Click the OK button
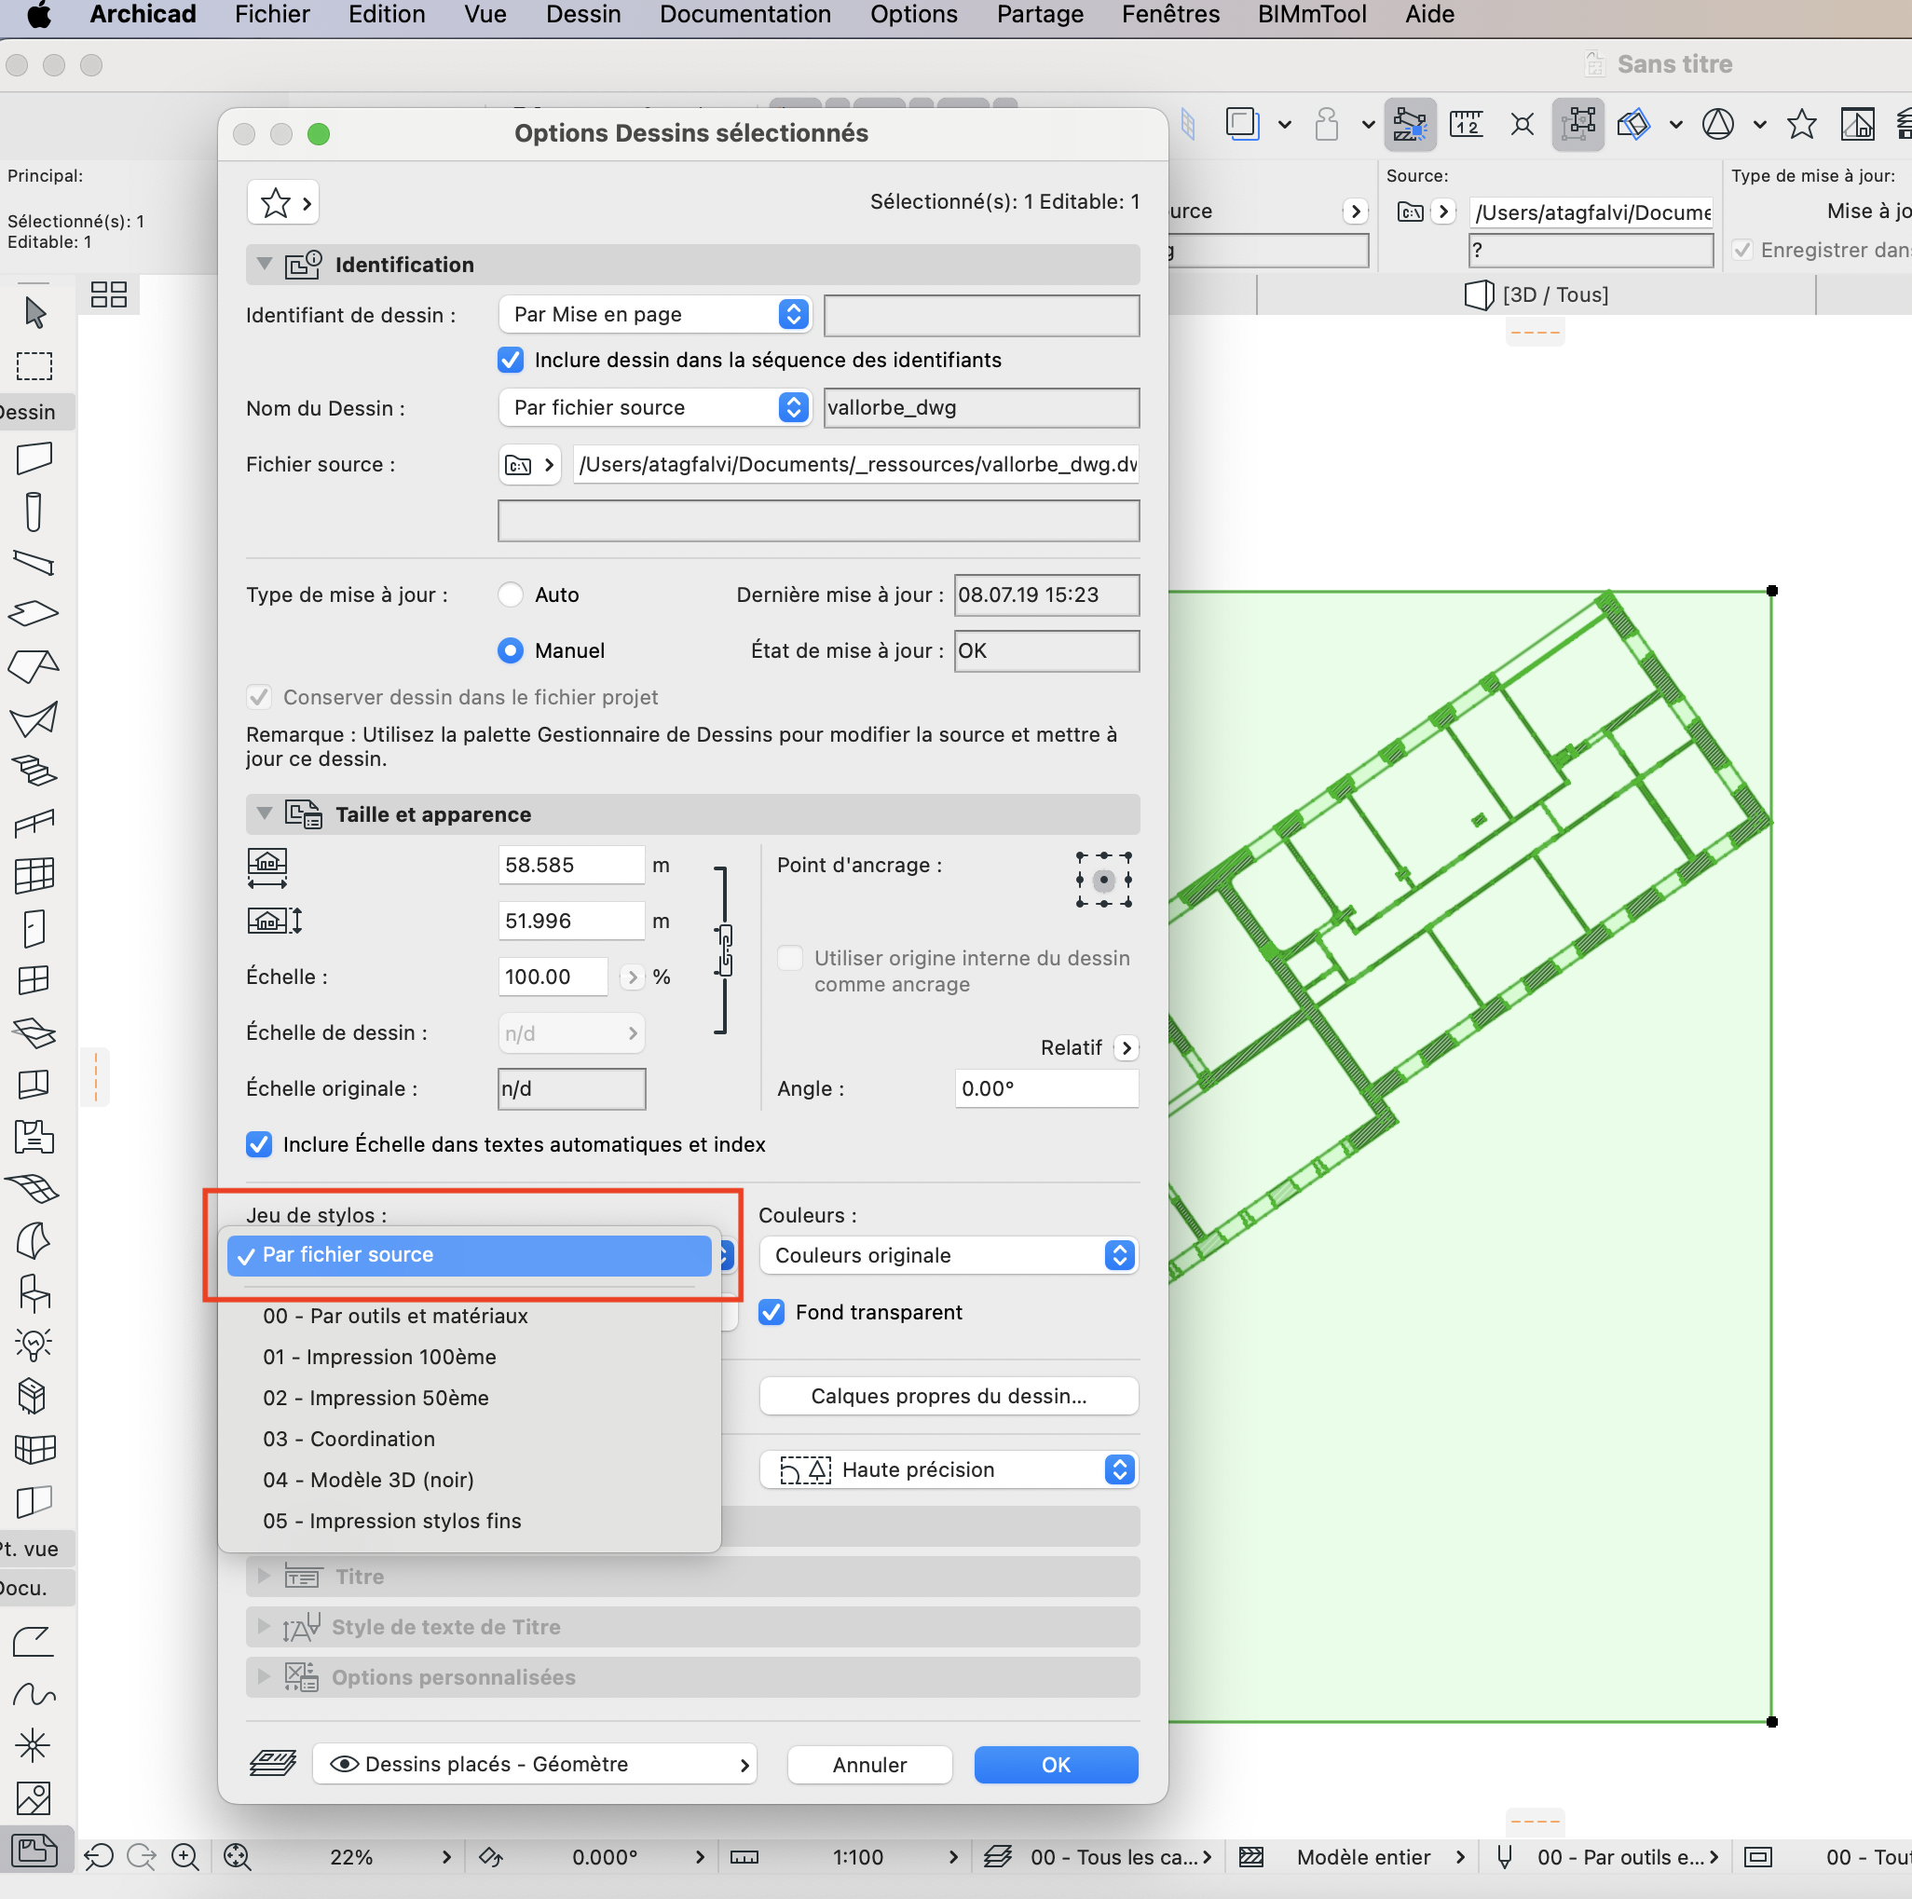Screen dimensions: 1912x1899 pyautogui.click(x=1055, y=1765)
